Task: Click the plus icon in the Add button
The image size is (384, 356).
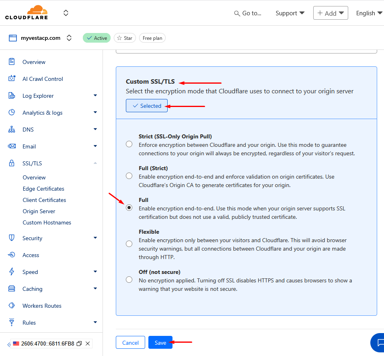Action: (320, 13)
